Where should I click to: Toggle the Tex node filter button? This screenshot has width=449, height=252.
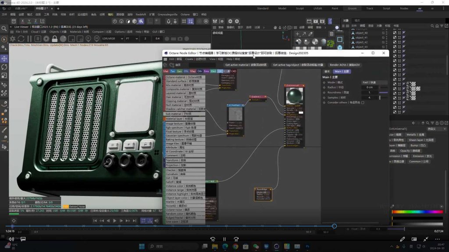click(173, 71)
